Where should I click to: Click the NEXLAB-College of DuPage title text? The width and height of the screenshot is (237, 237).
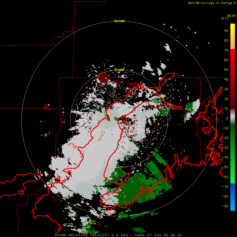211,3
